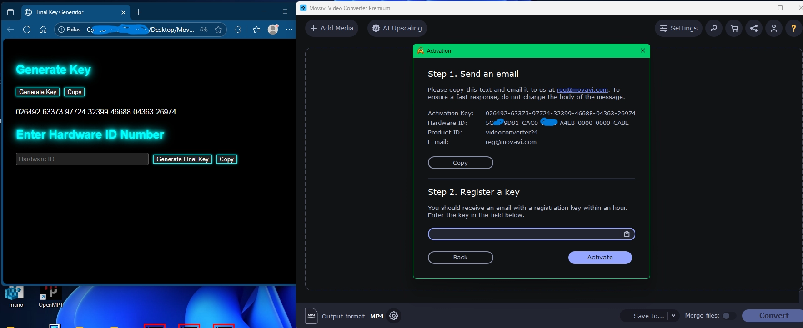Open the user account icon
The image size is (803, 328).
pyautogui.click(x=774, y=28)
